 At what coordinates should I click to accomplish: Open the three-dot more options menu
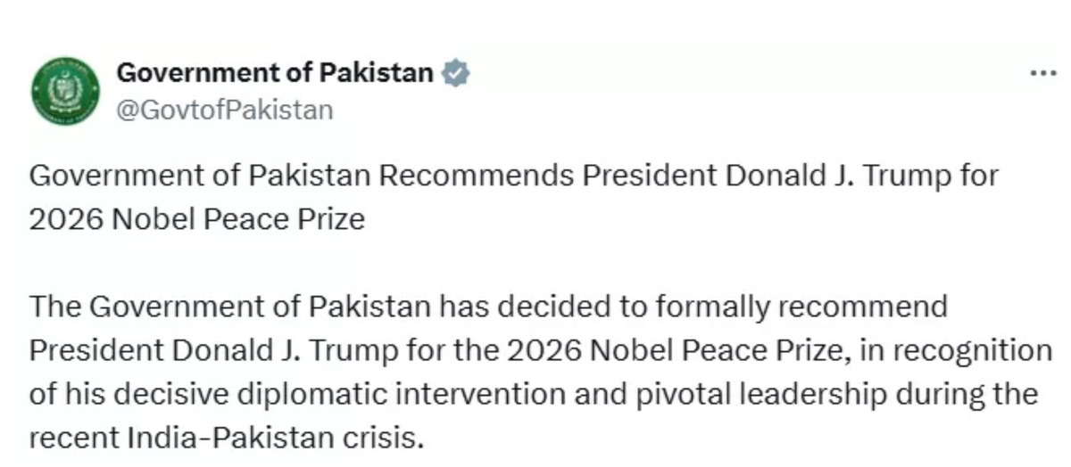(x=1042, y=74)
